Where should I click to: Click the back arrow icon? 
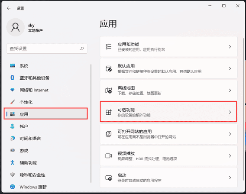(x=9, y=8)
